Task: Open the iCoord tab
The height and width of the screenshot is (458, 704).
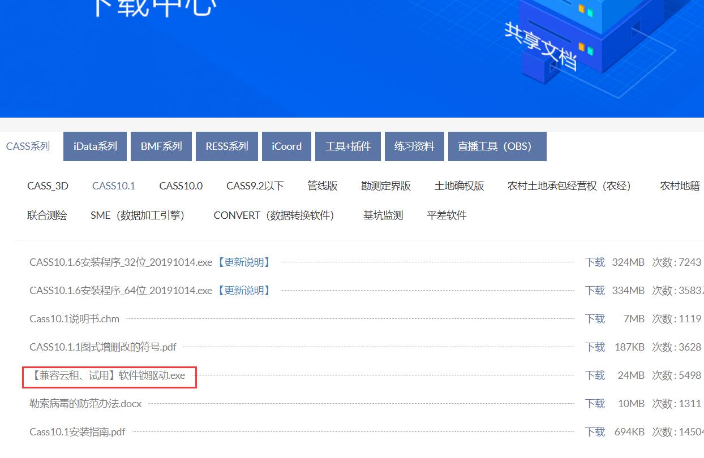Action: pyautogui.click(x=286, y=146)
